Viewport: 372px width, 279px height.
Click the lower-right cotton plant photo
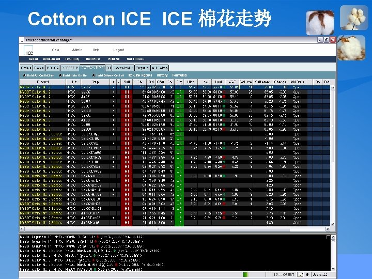pyautogui.click(x=351, y=48)
